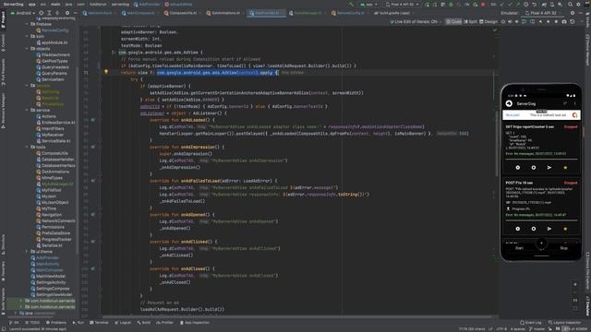Screen dimensions: 591x332
Task: Open the Project tool window side tab
Action: [3, 19]
